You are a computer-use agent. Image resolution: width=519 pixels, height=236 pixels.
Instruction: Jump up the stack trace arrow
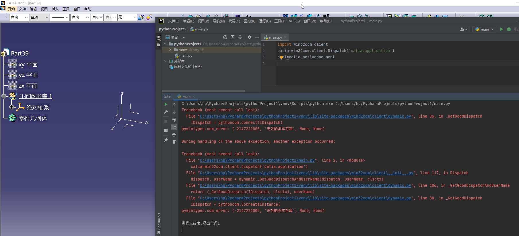(174, 105)
